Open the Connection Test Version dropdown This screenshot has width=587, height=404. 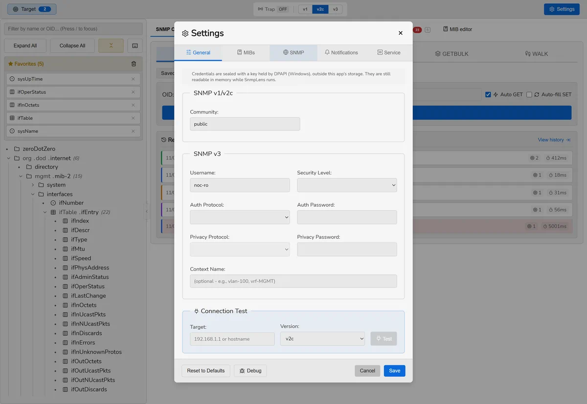[322, 338]
